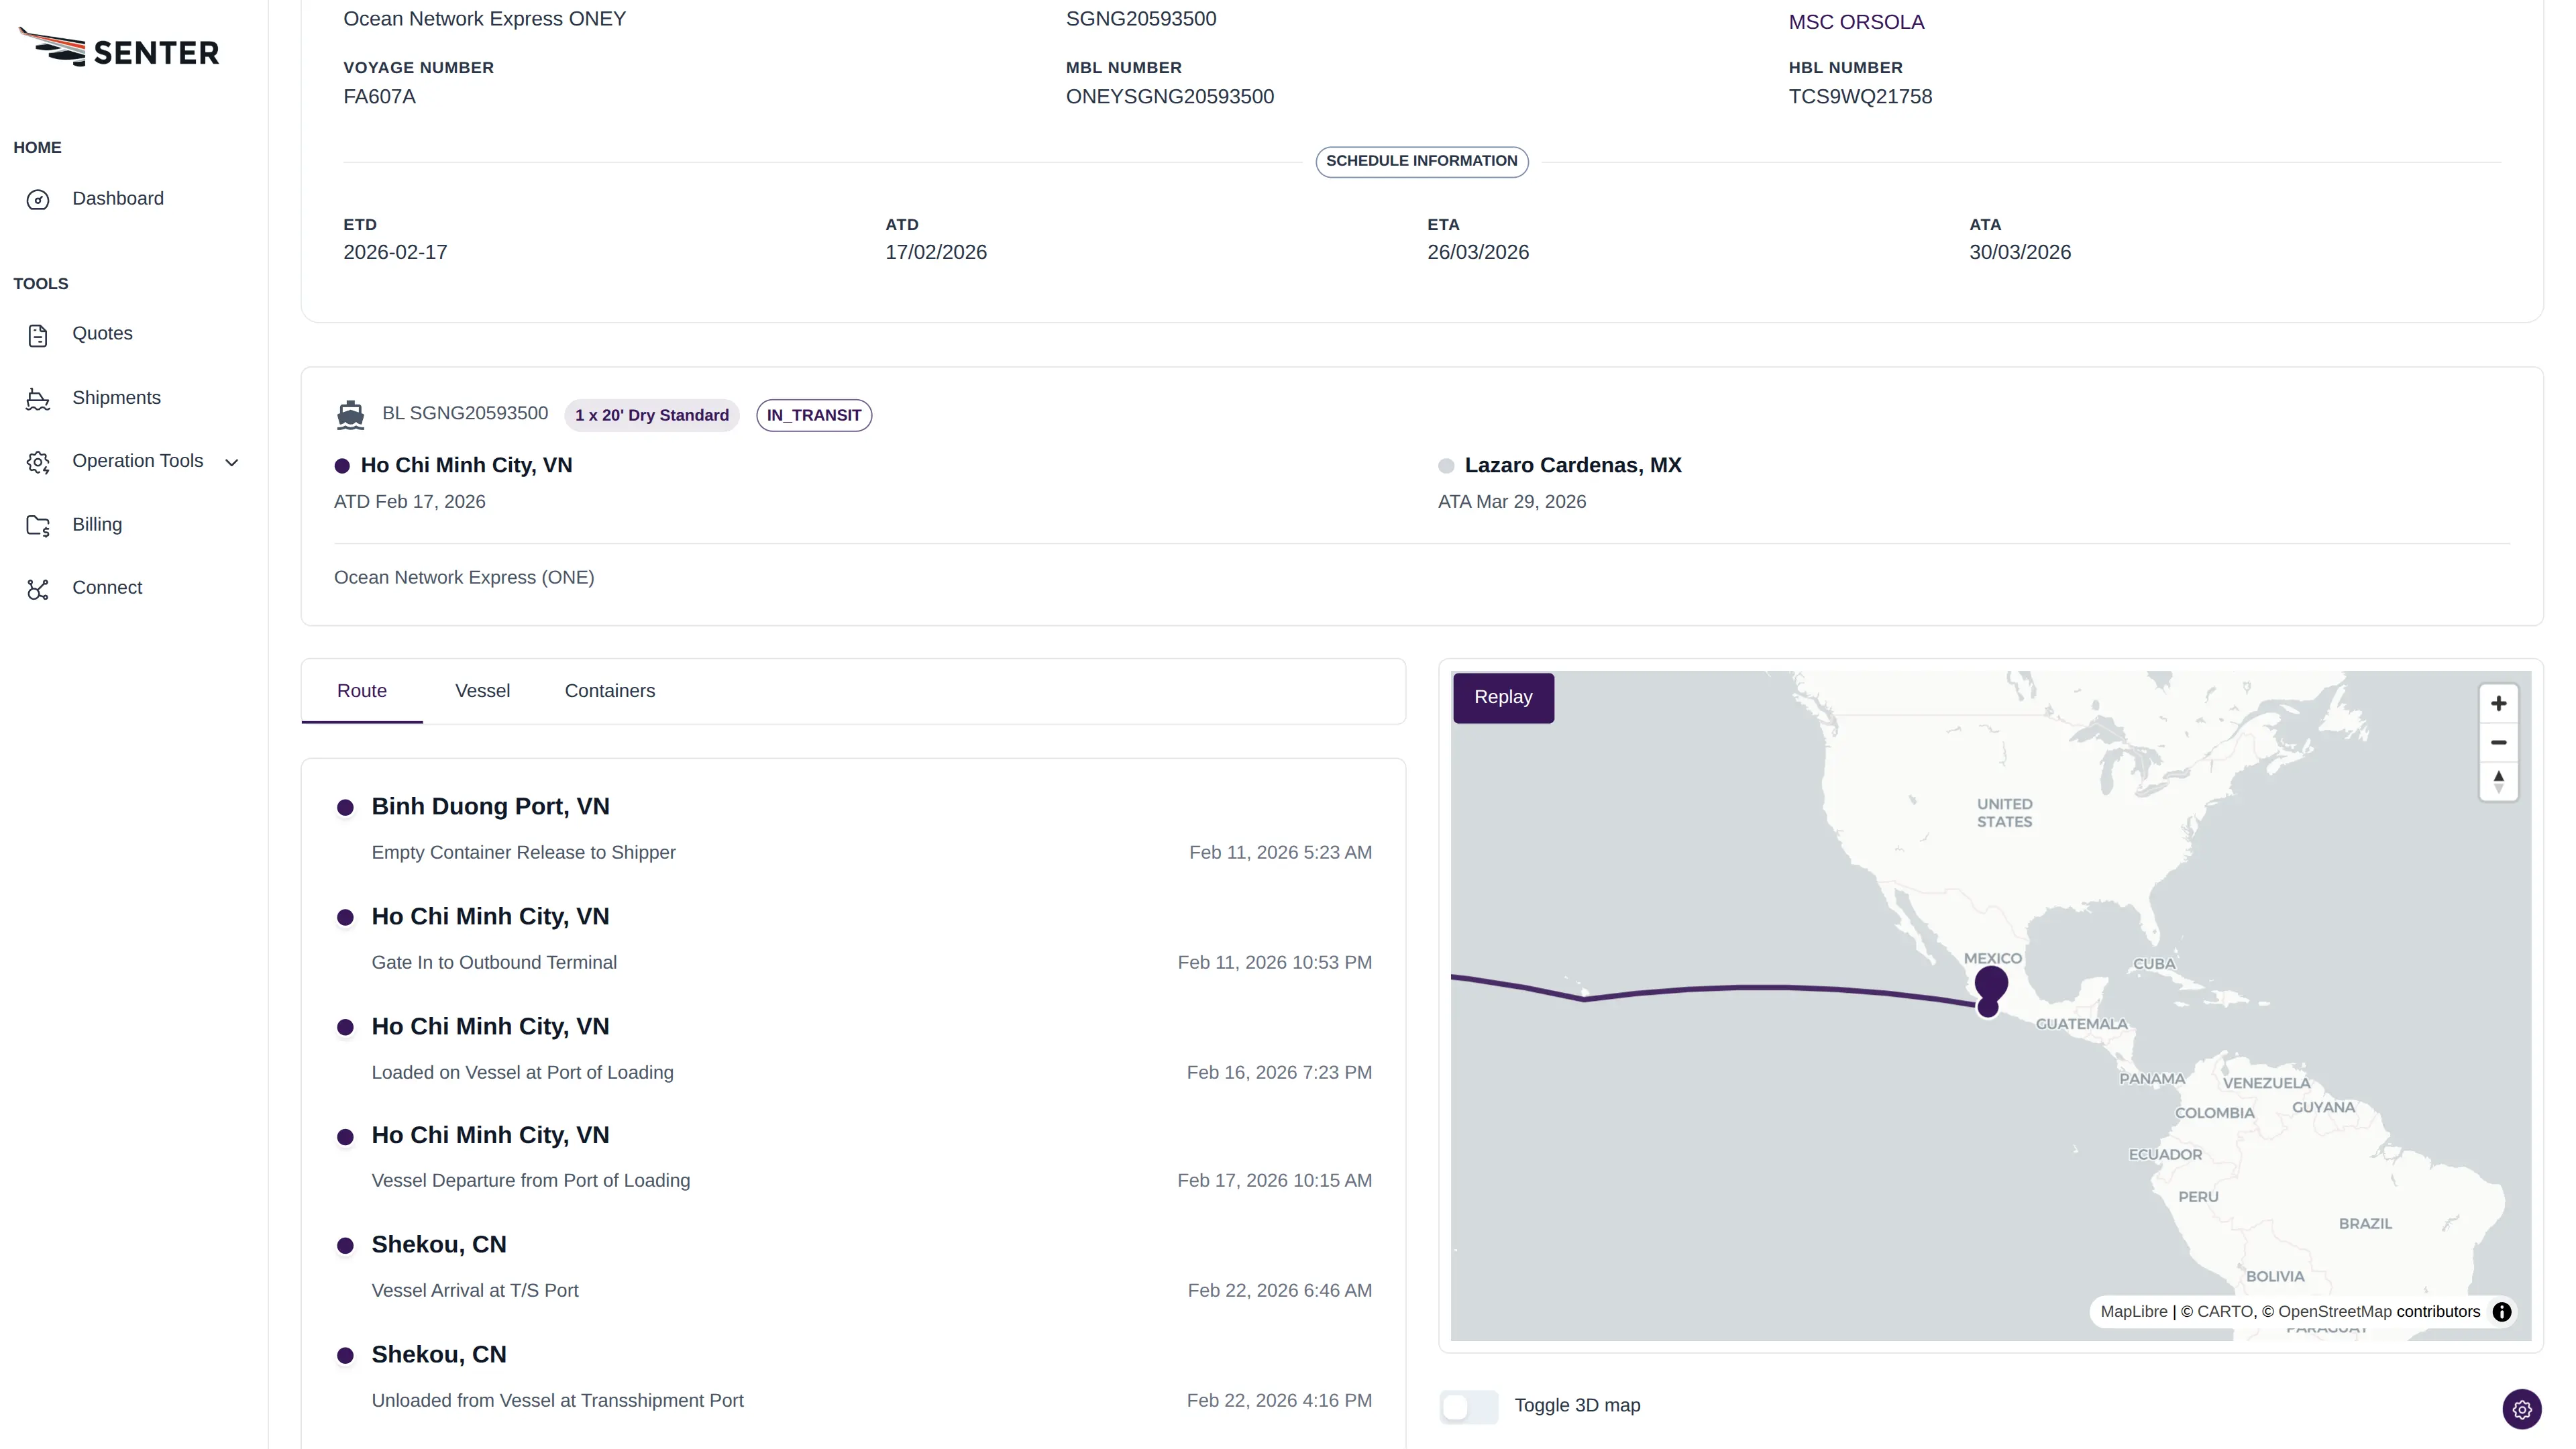This screenshot has height=1449, width=2576.
Task: Click Ocean Network Express (ONE) carrier text
Action: (464, 578)
